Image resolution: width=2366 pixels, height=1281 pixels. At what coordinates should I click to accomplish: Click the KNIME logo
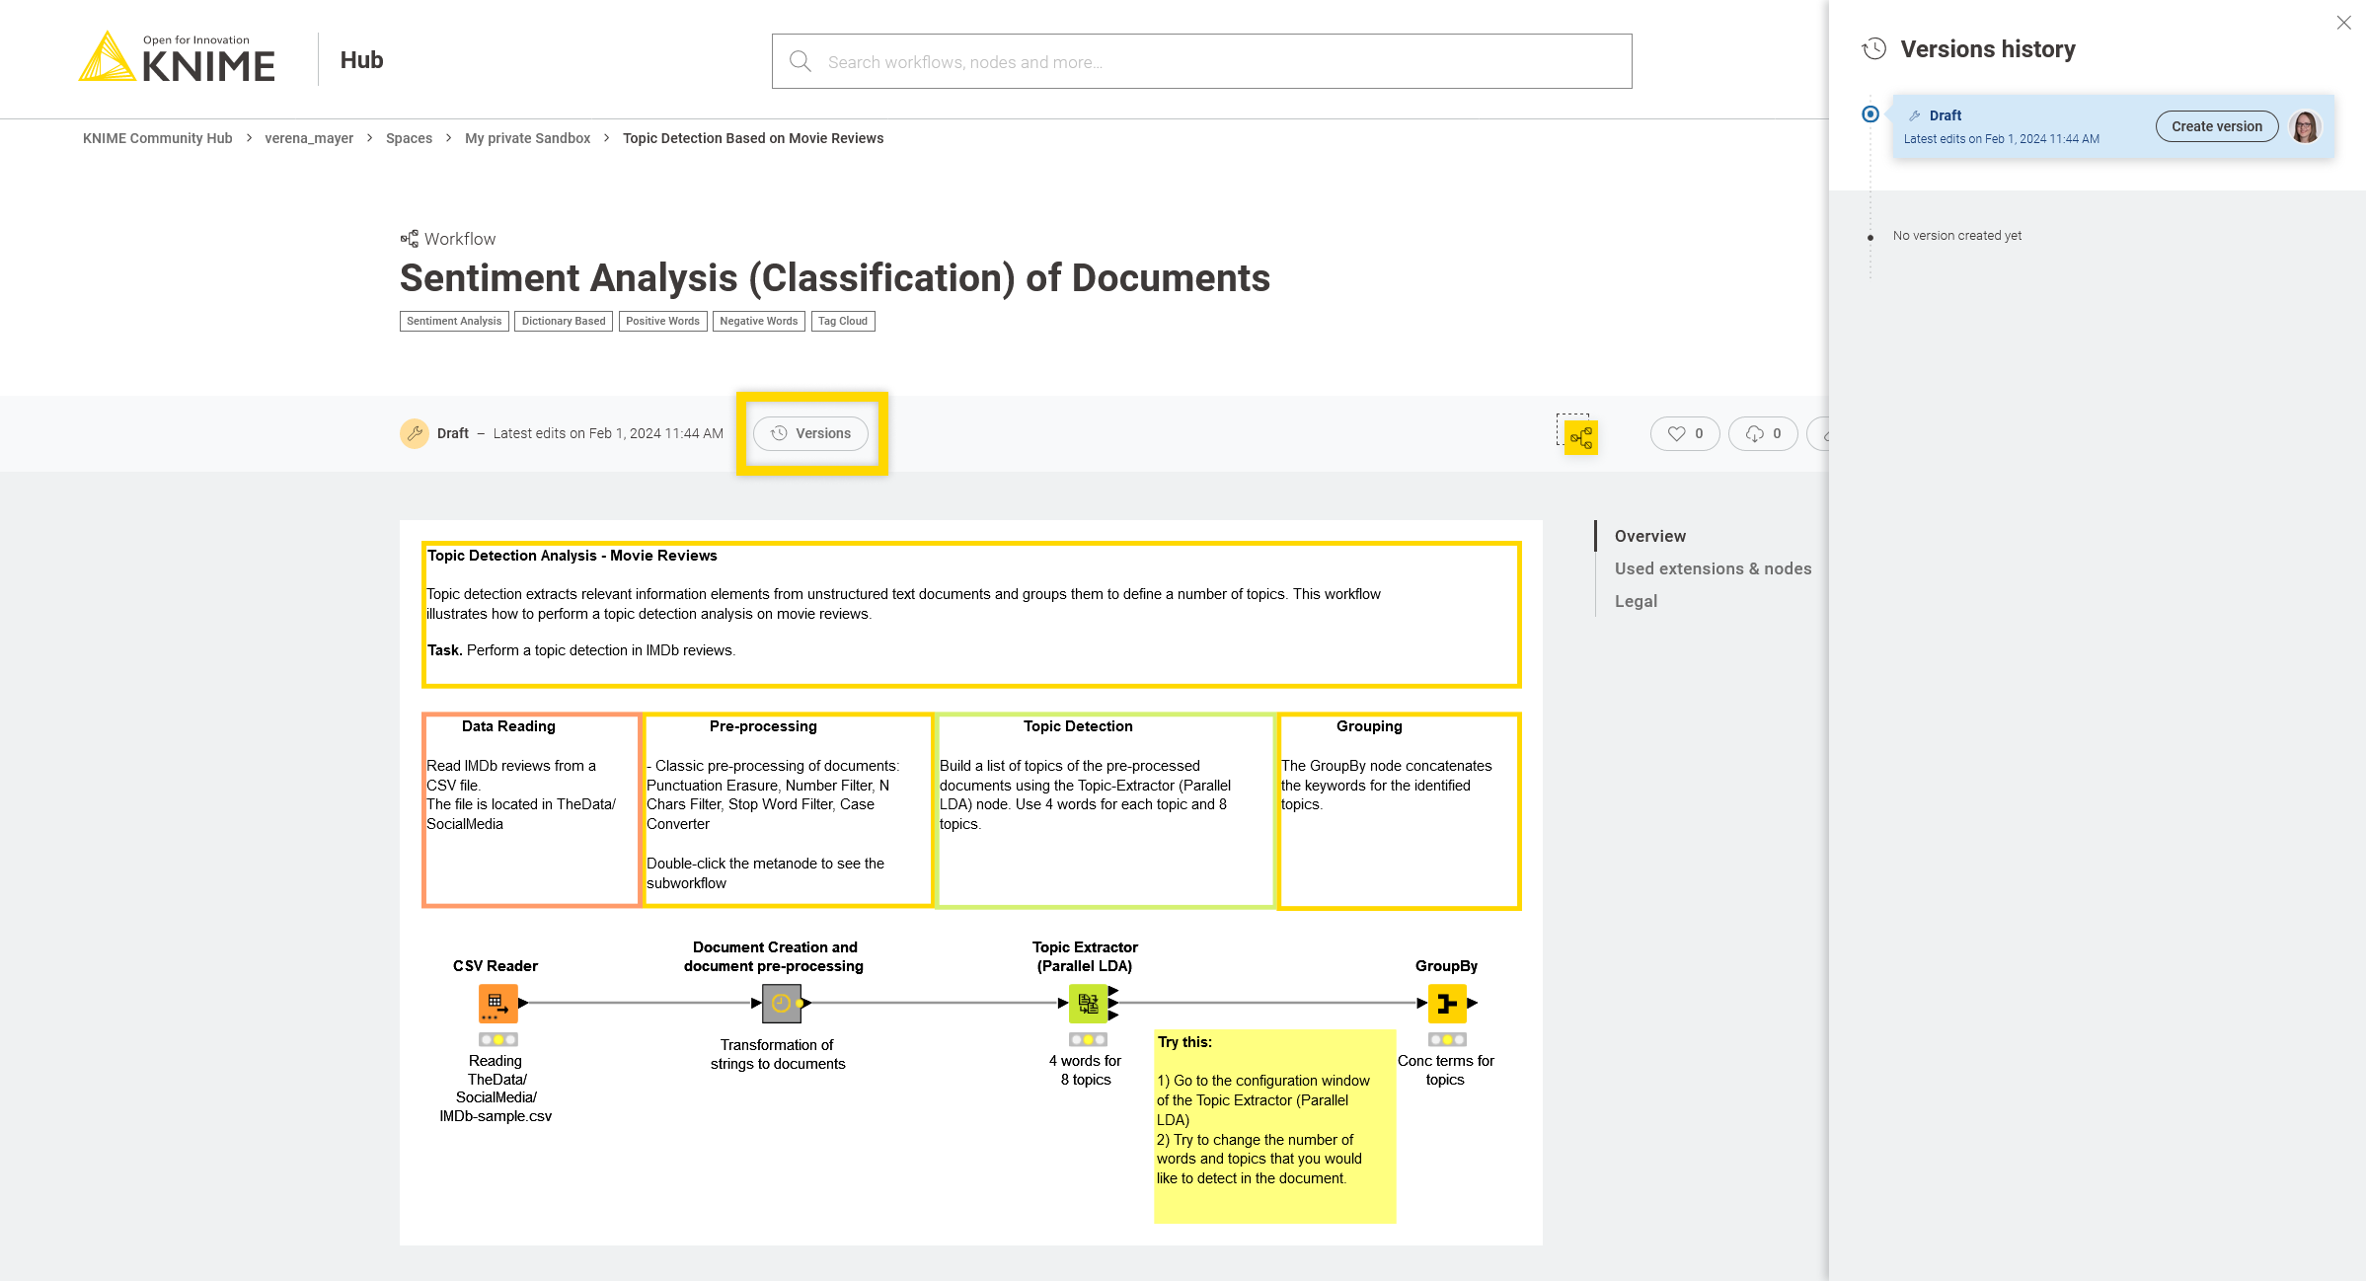click(x=177, y=59)
